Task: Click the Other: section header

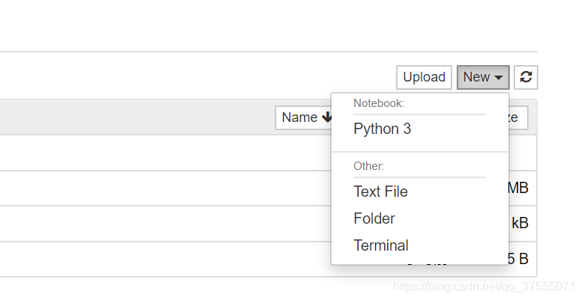Action: click(368, 165)
